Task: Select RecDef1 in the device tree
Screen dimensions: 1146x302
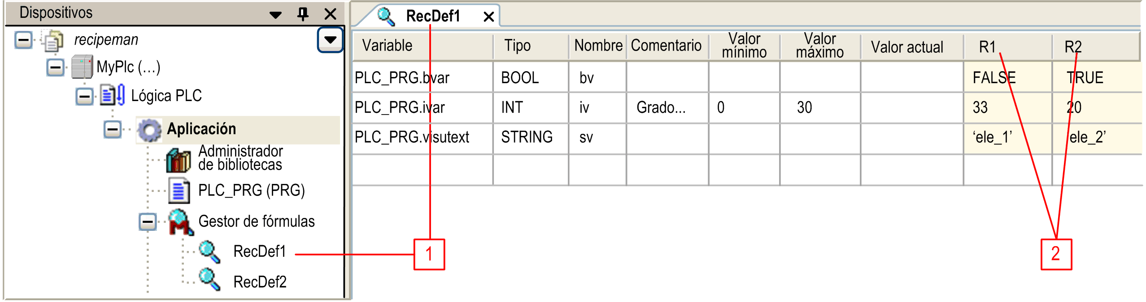Action: (x=260, y=251)
